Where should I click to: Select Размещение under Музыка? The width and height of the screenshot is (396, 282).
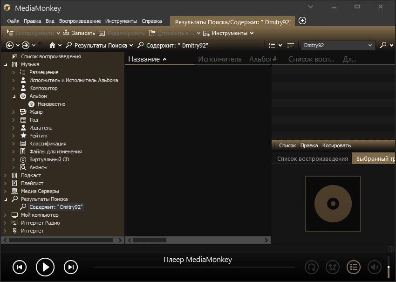(44, 72)
